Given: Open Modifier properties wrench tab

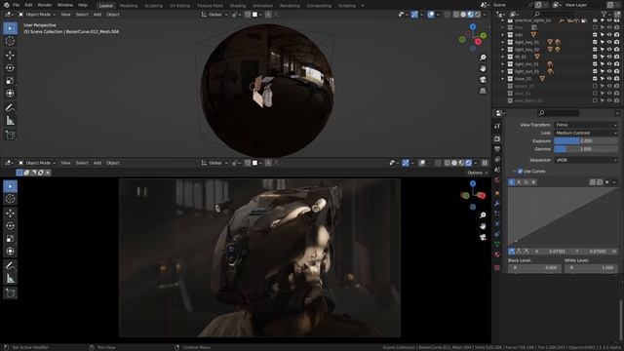Looking at the screenshot, I should [x=497, y=204].
